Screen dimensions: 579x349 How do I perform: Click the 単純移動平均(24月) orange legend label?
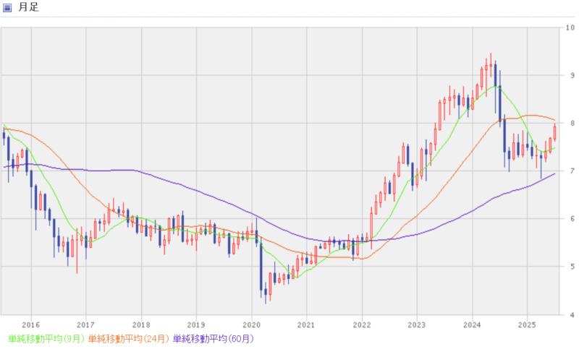coord(129,339)
